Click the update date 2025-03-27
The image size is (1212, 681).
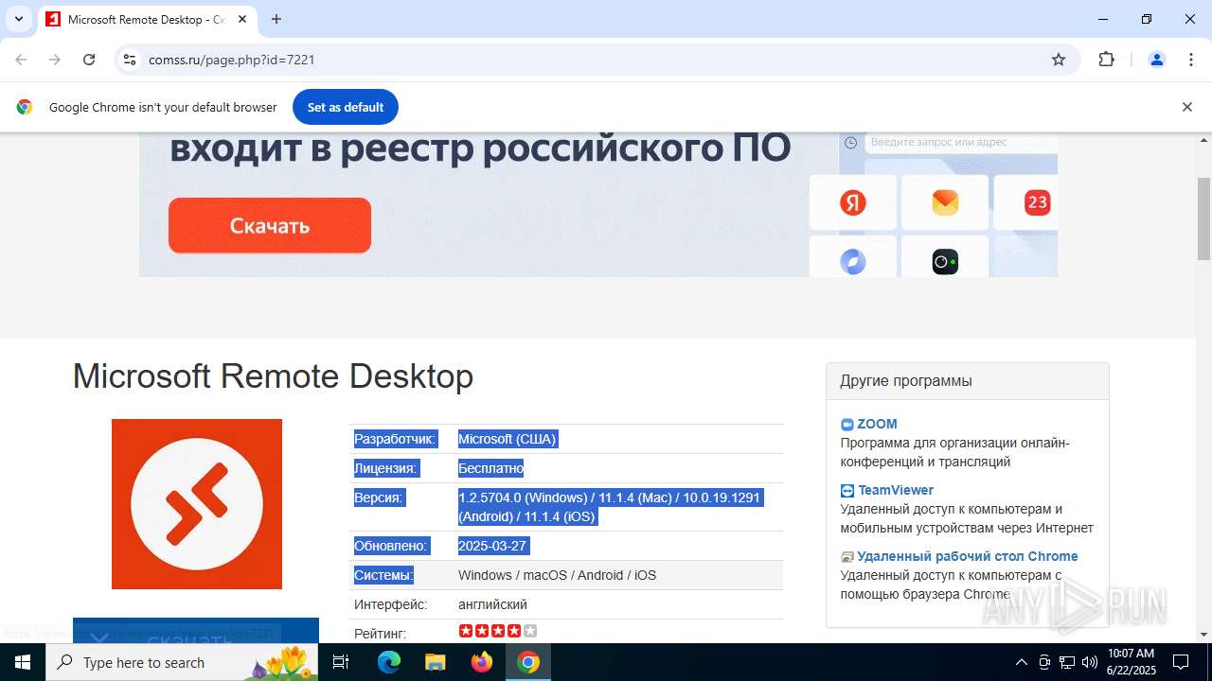point(493,546)
